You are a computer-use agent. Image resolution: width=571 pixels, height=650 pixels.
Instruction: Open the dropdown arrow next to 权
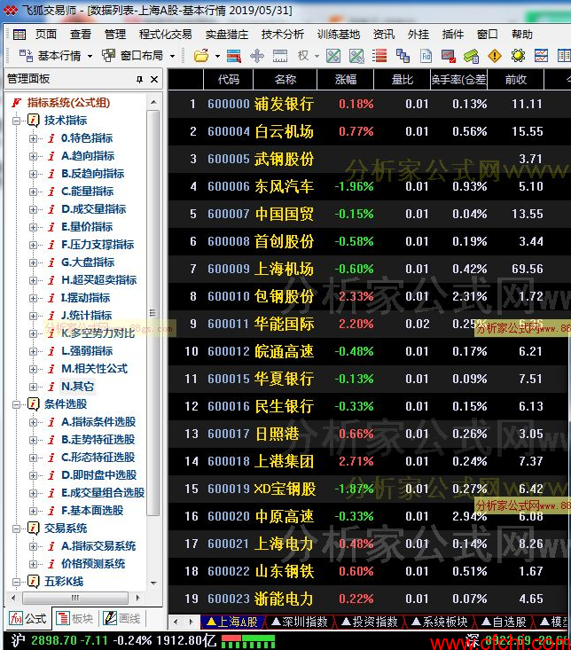click(317, 56)
